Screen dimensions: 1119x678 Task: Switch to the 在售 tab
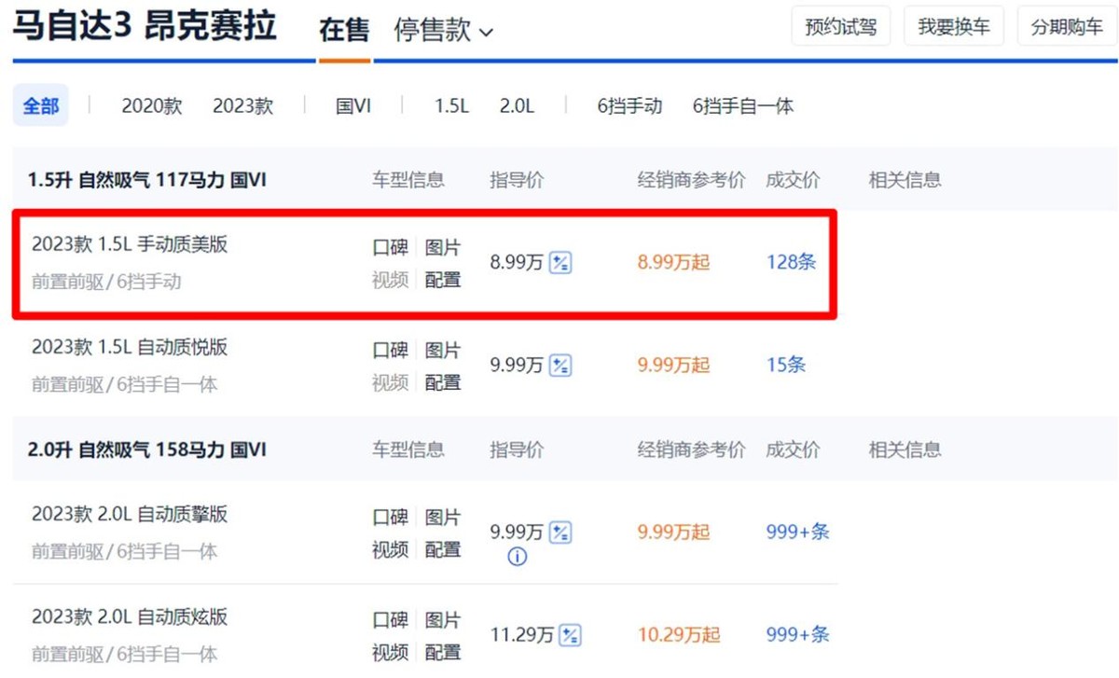(344, 31)
